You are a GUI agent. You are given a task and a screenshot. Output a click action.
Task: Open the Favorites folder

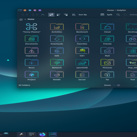pos(82,40)
